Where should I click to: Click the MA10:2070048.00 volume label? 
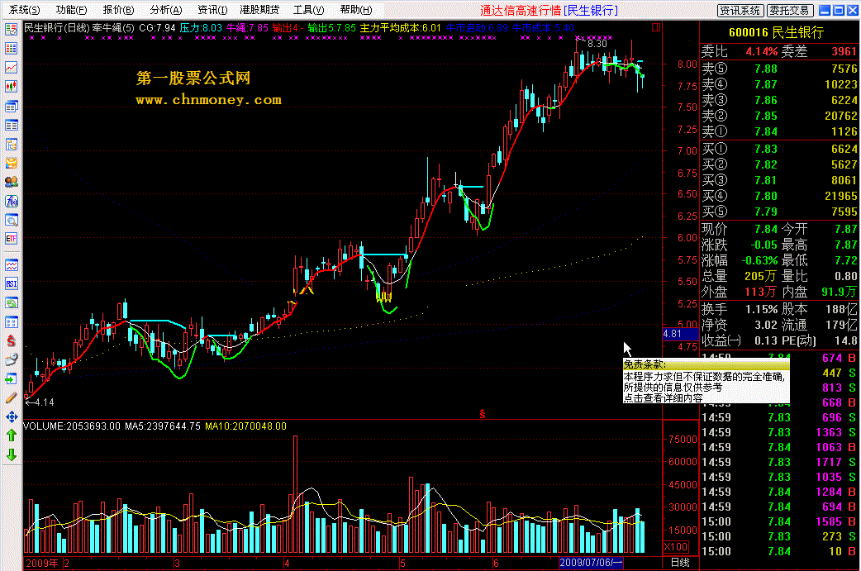pyautogui.click(x=245, y=426)
